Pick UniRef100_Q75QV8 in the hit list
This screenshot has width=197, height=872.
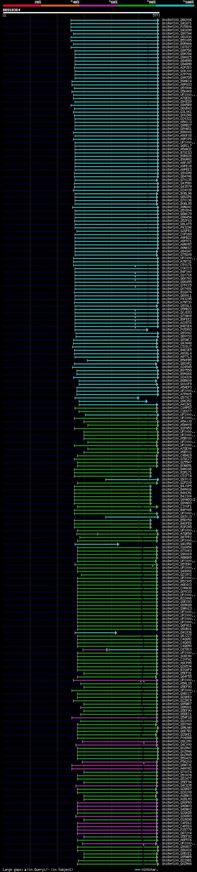click(x=176, y=255)
